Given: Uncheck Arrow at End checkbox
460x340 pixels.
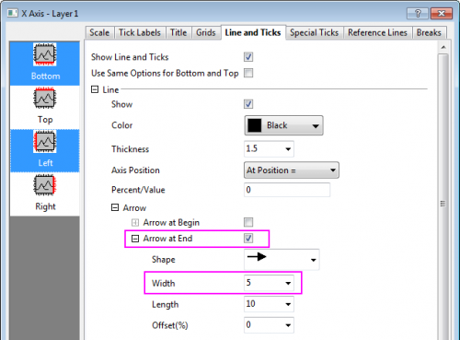Looking at the screenshot, I should point(248,238).
